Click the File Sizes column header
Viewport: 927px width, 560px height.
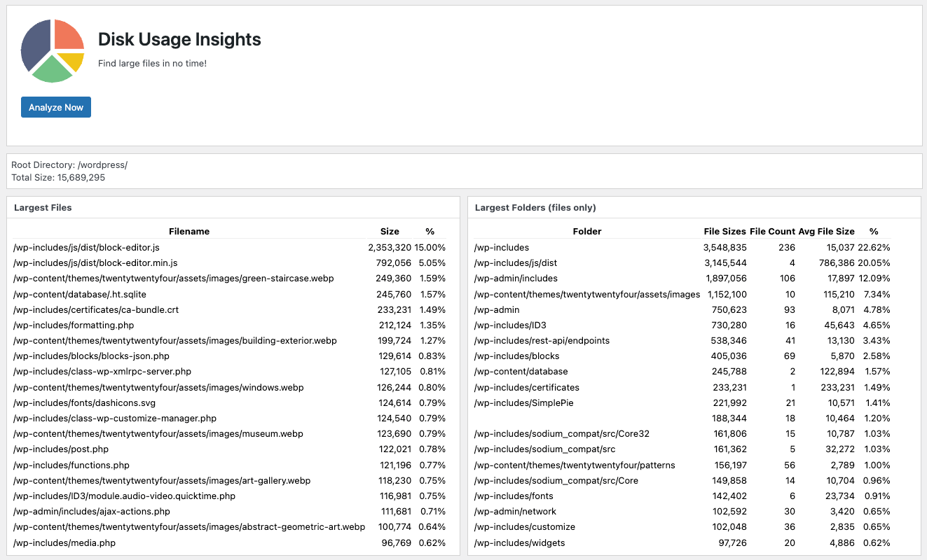coord(725,231)
